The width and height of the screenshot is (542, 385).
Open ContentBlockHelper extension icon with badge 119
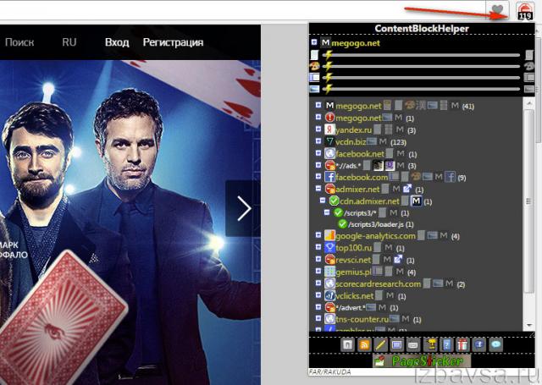(x=524, y=11)
